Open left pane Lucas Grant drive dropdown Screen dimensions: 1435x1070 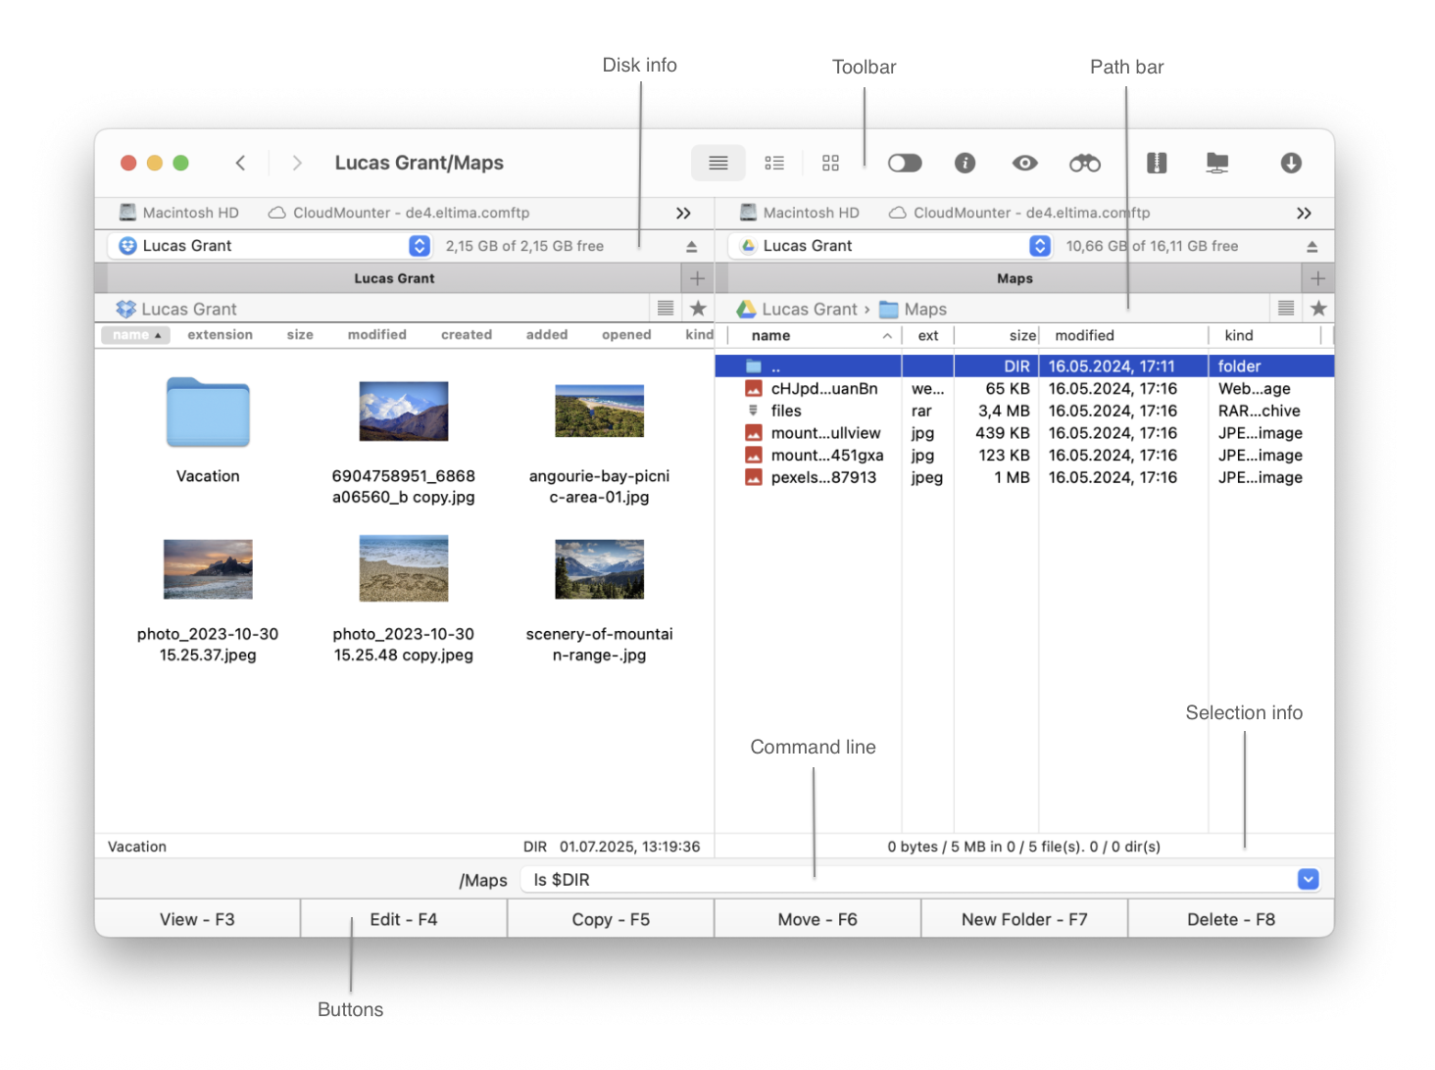419,246
